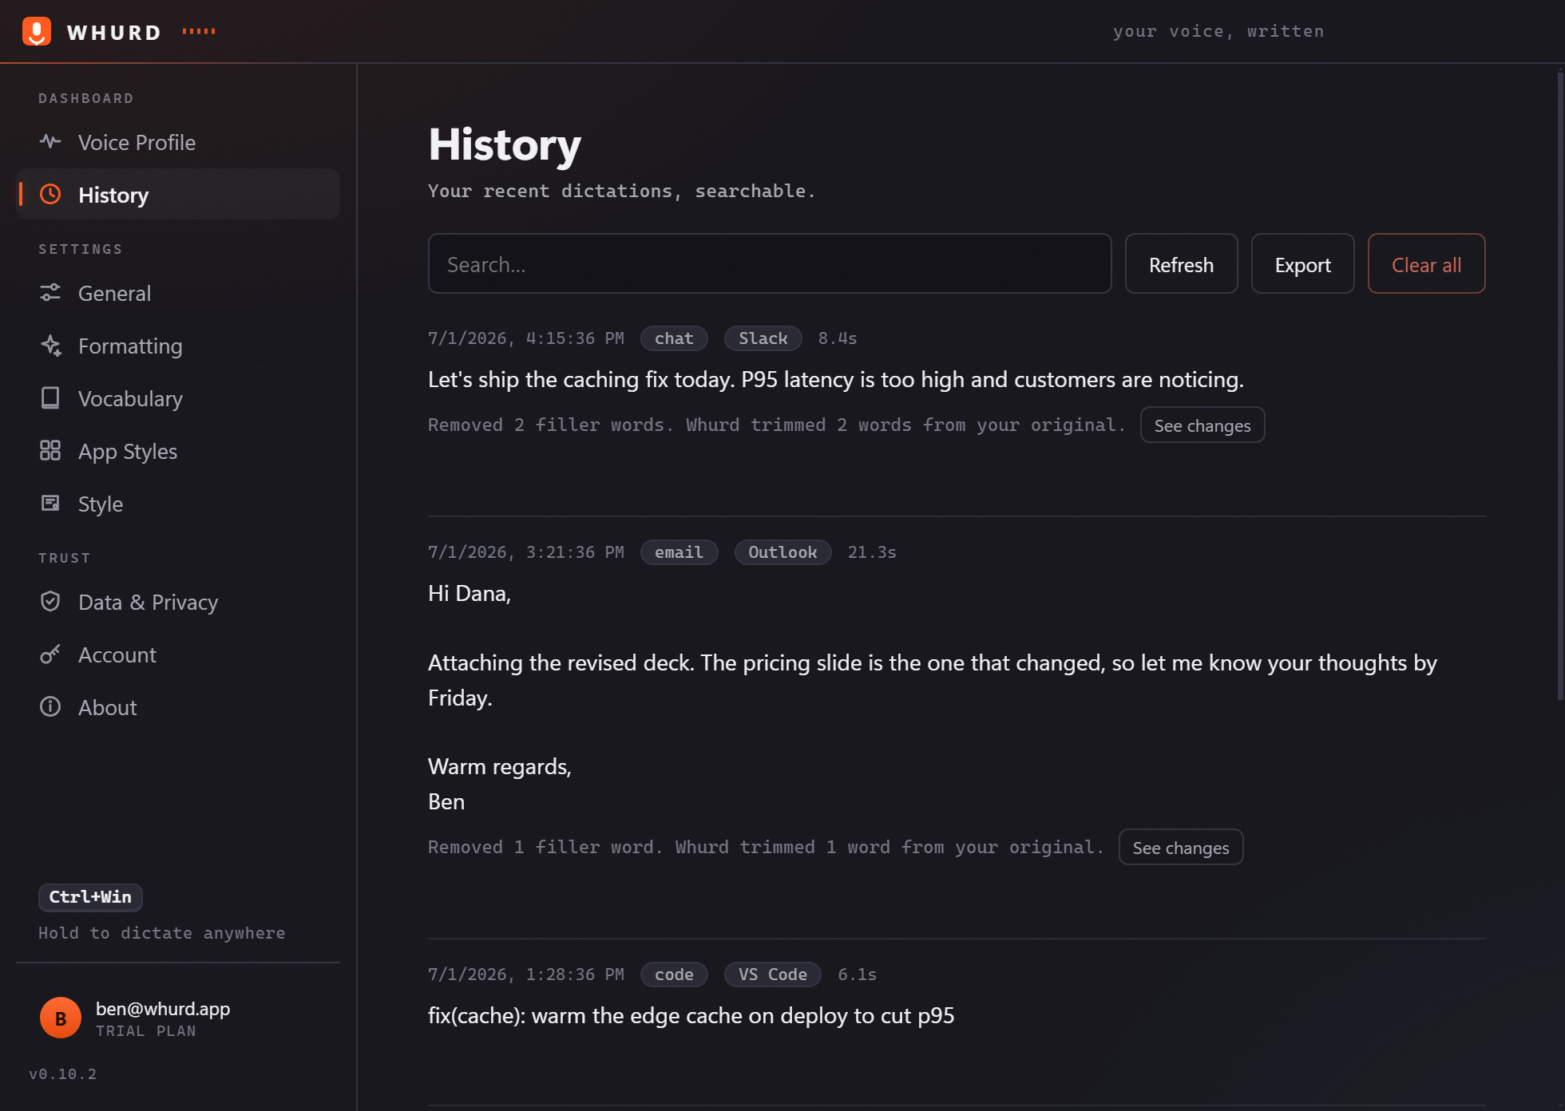Open the Vocabulary section
This screenshot has height=1111, width=1565.
click(x=178, y=398)
